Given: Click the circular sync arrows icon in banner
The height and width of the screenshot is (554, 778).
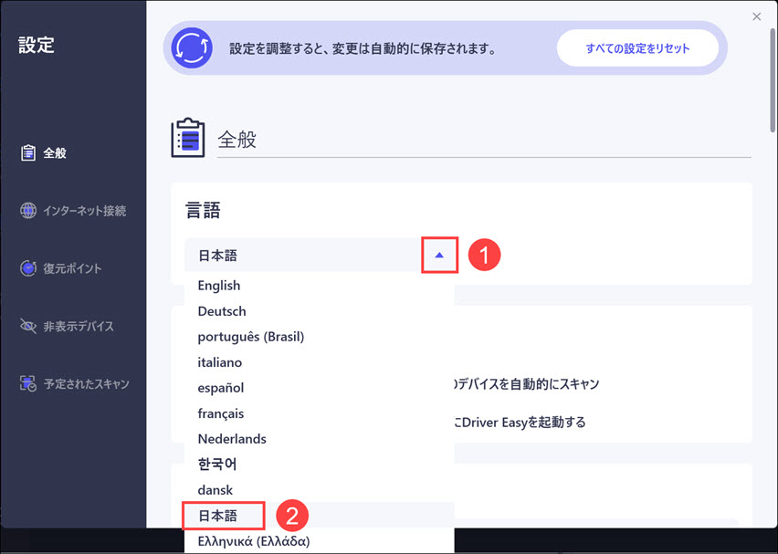Looking at the screenshot, I should 192,47.
